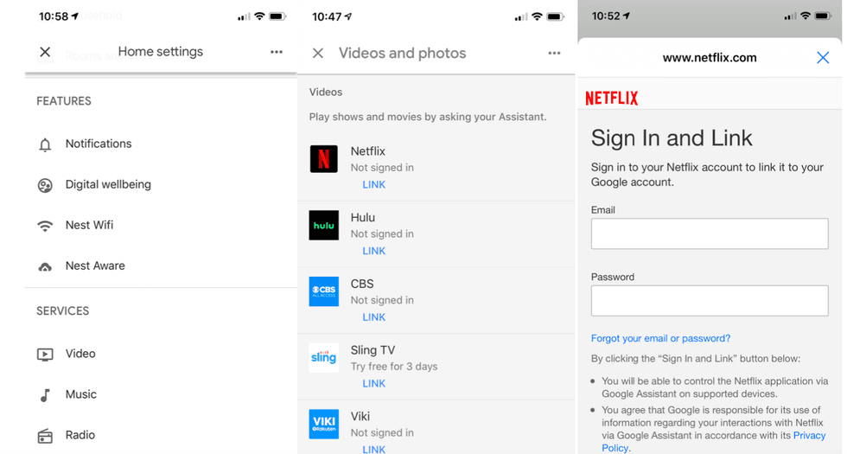Tap the Viki Rakuten icon

(323, 425)
